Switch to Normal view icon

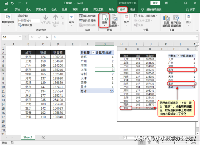tap(142, 143)
